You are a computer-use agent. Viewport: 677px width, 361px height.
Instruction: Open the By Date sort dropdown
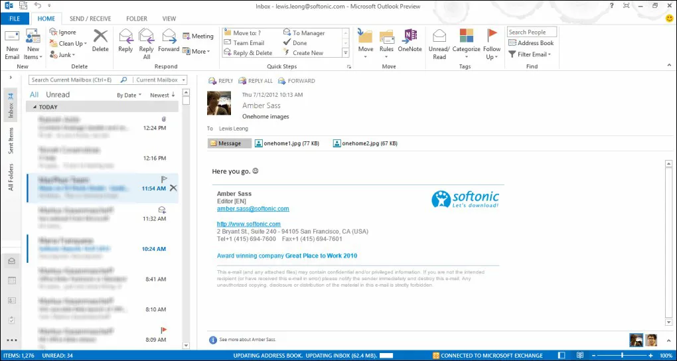[128, 96]
